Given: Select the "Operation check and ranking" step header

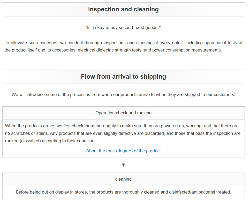Looking at the screenshot, I should [x=123, y=113].
